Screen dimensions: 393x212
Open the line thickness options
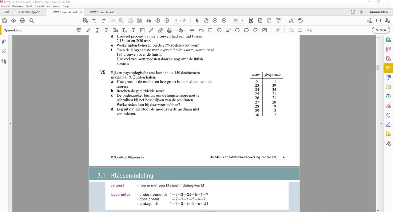pos(300,30)
